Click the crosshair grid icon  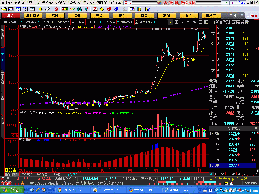pyautogui.click(x=176, y=22)
